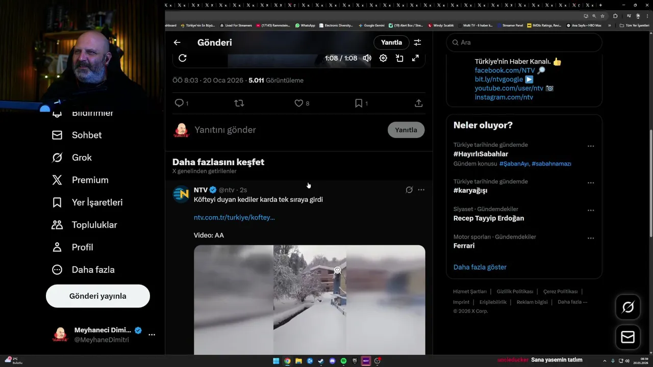Open the Recep Tayyip Erdoğan trend

[x=489, y=218]
